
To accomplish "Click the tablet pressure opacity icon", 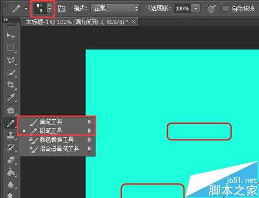I will [x=211, y=8].
